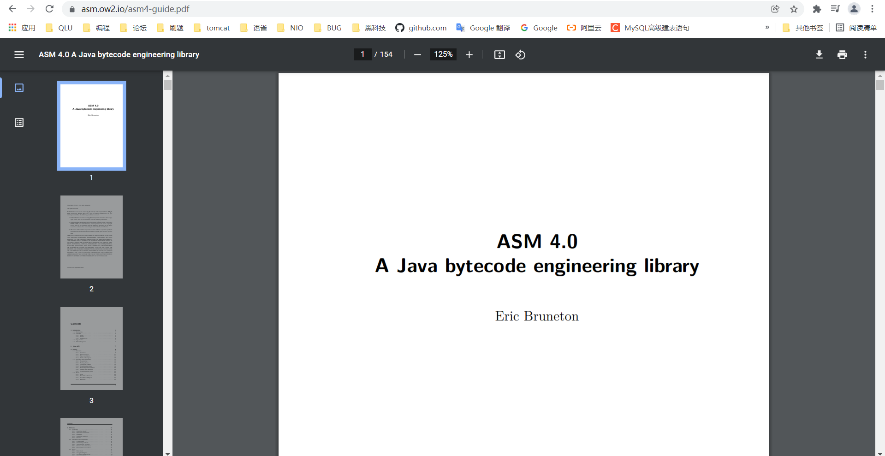The width and height of the screenshot is (885, 456).
Task: Open the media control icon in toolbar
Action: coord(835,9)
